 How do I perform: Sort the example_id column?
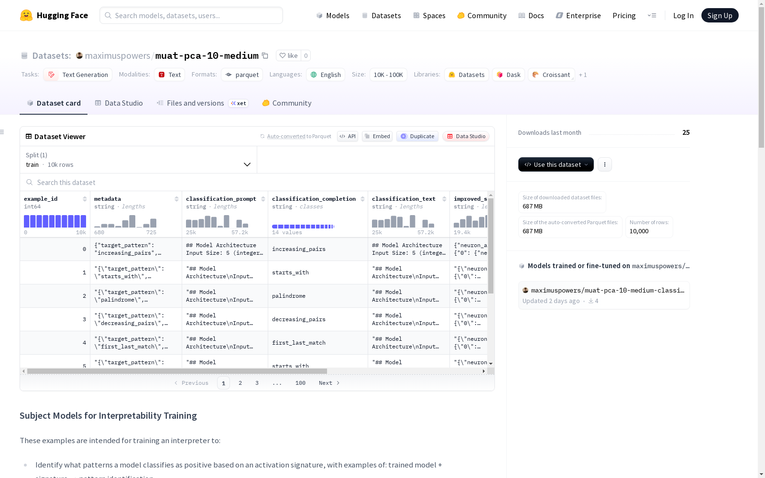coord(85,199)
